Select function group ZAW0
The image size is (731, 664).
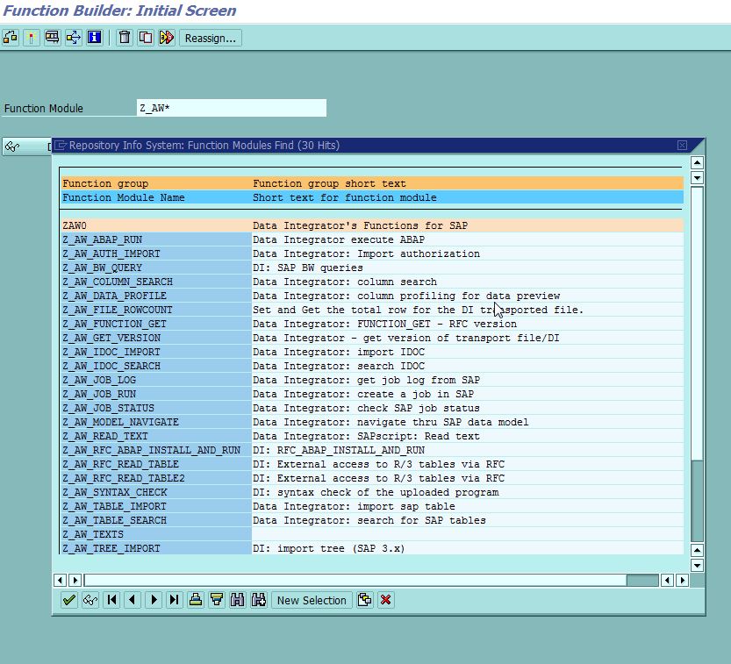(x=372, y=225)
